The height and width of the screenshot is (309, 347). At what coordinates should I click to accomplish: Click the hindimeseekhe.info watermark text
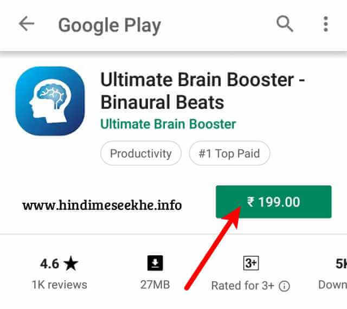pyautogui.click(x=102, y=205)
